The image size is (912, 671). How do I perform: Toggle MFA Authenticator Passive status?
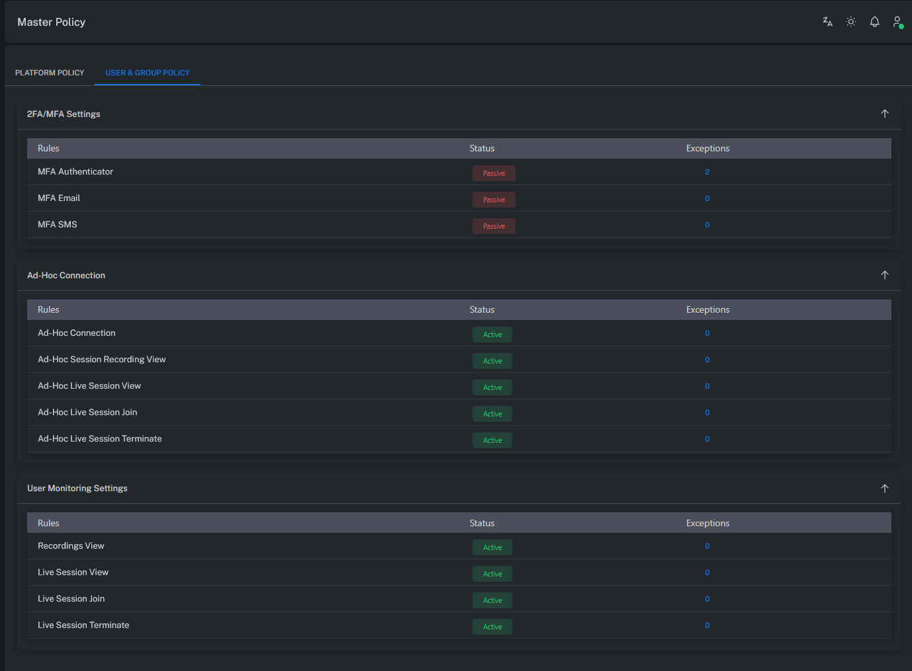click(494, 173)
